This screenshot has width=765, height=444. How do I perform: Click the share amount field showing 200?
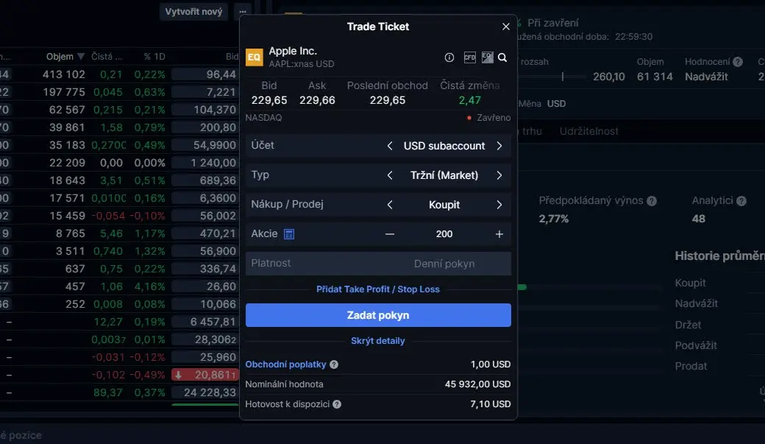[444, 234]
